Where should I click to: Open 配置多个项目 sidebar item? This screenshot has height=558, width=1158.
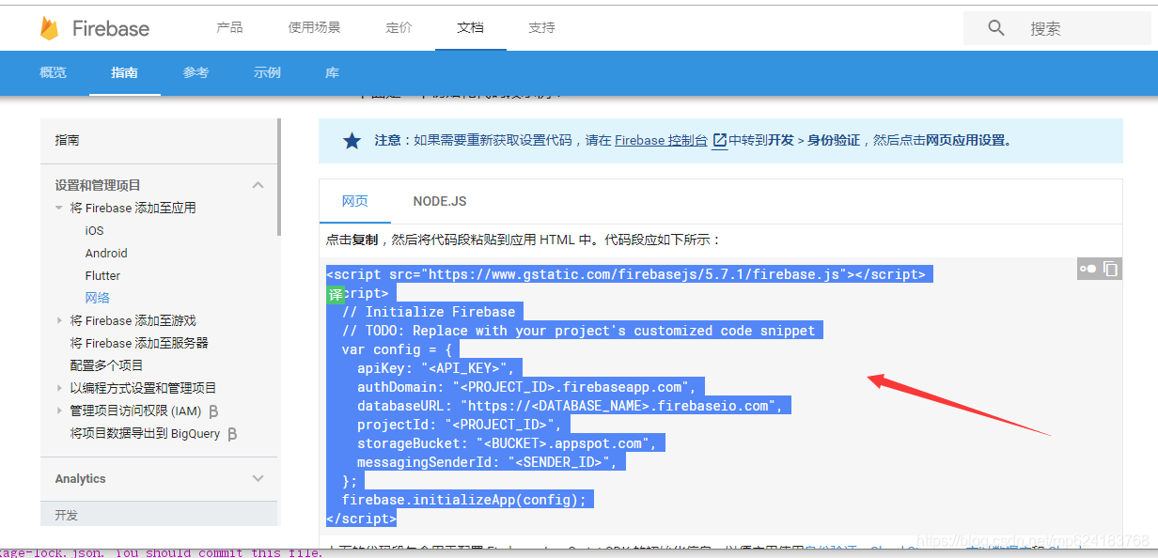pyautogui.click(x=106, y=365)
